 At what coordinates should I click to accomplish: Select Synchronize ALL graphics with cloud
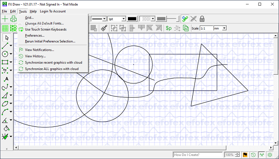53,69
